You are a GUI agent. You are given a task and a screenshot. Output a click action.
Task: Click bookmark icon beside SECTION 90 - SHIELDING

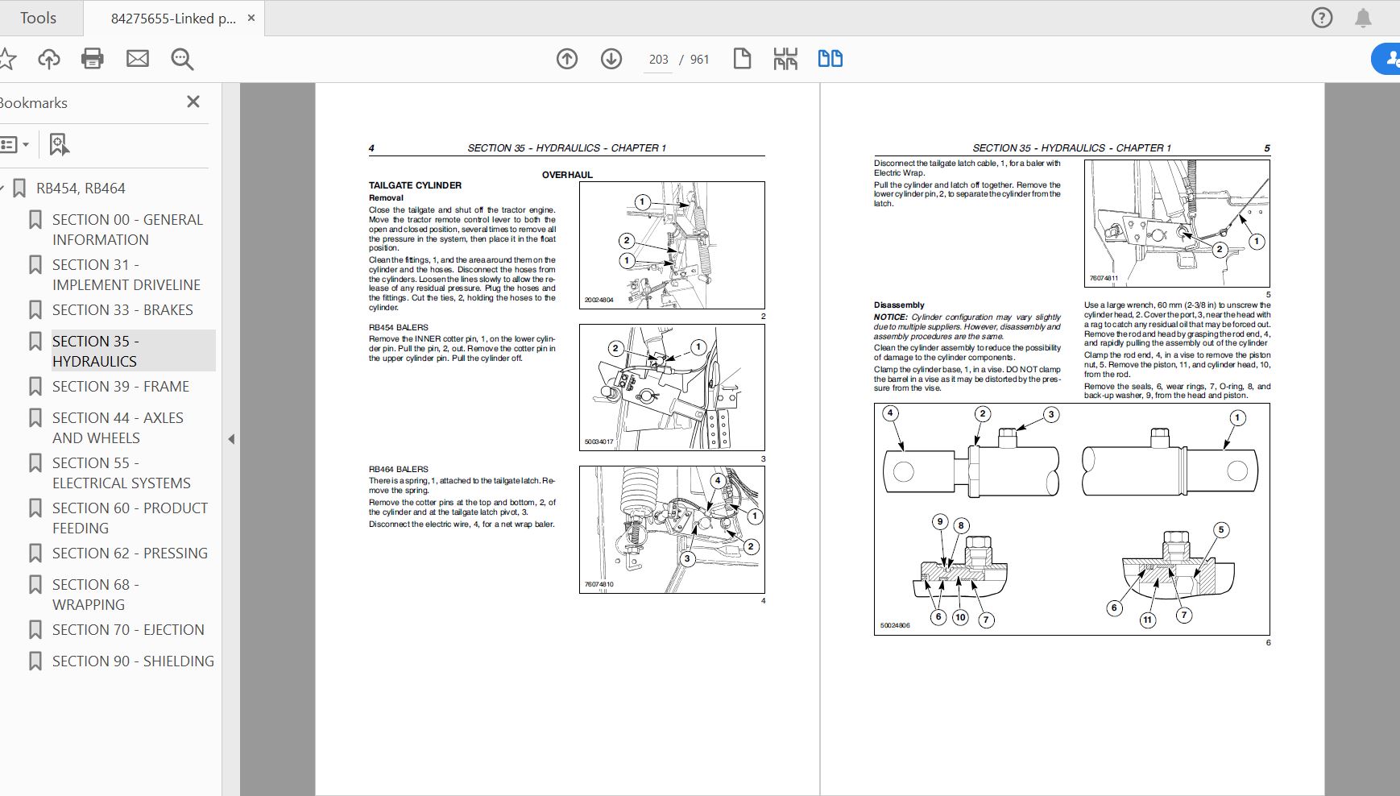(x=35, y=661)
